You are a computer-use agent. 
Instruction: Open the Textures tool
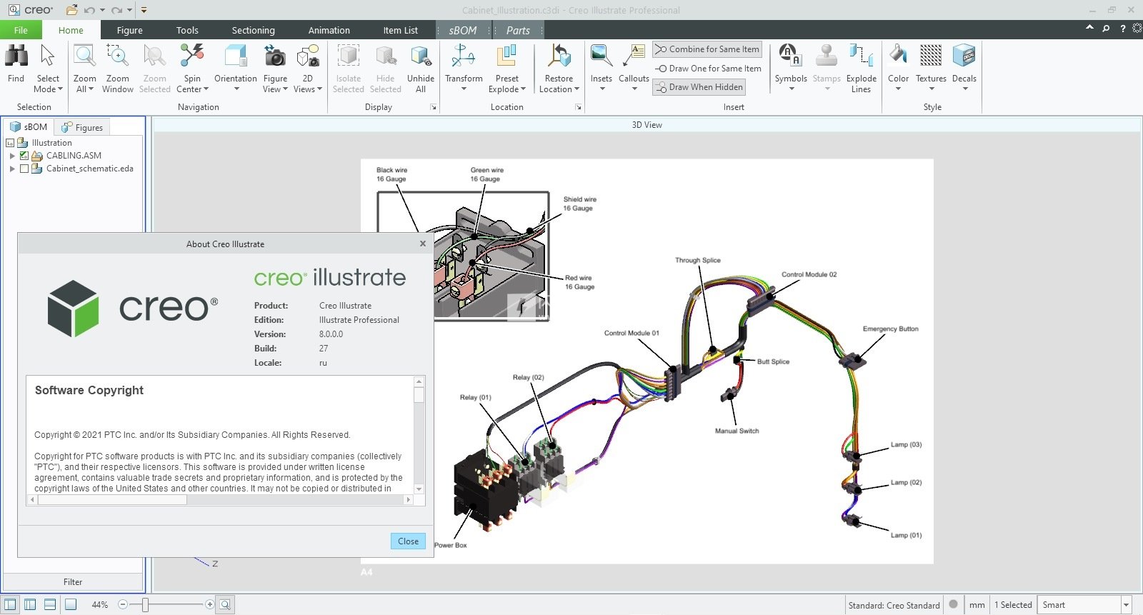coord(931,68)
